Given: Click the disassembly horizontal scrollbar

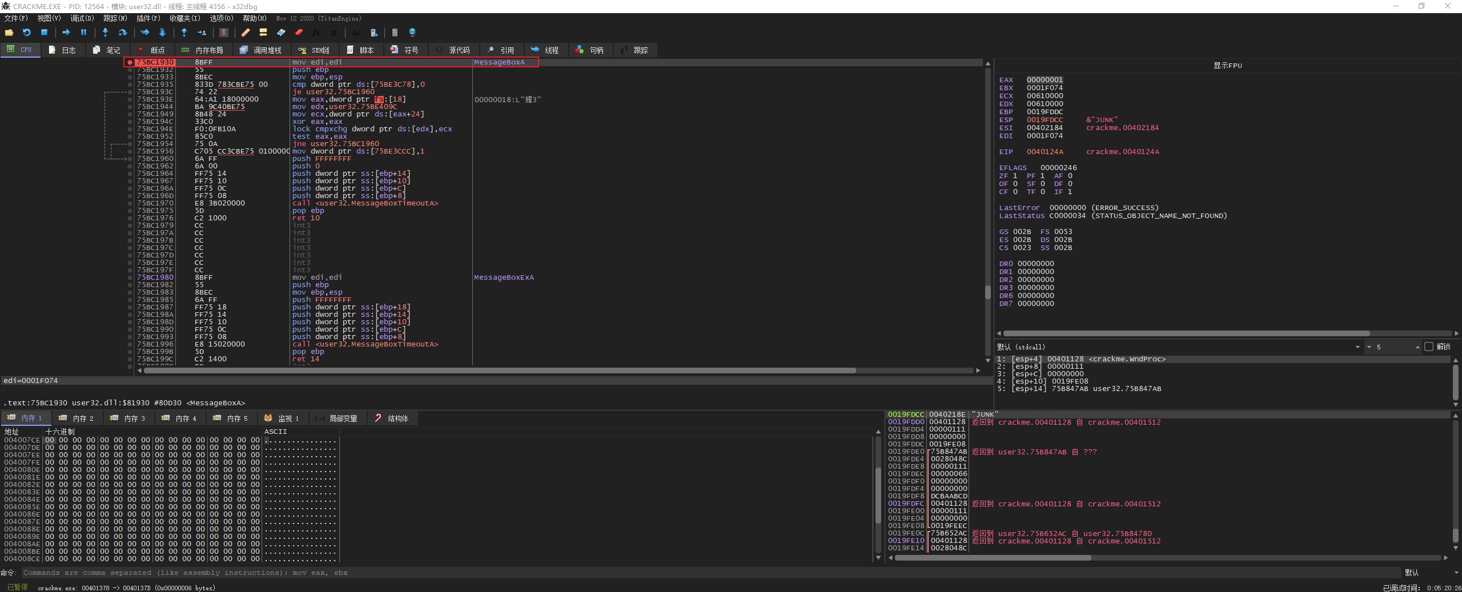Looking at the screenshot, I should coord(500,370).
